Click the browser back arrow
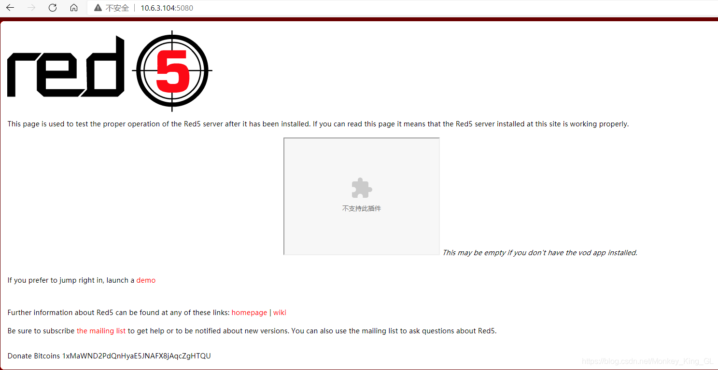The width and height of the screenshot is (718, 370). click(x=10, y=8)
